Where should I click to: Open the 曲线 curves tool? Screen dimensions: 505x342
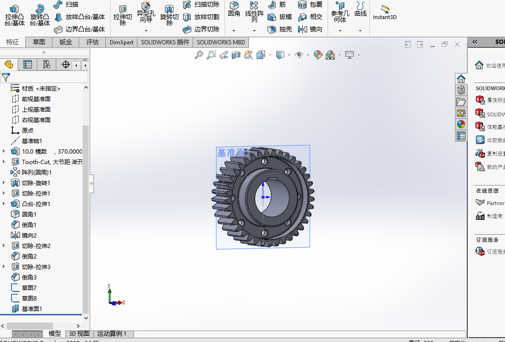361,9
